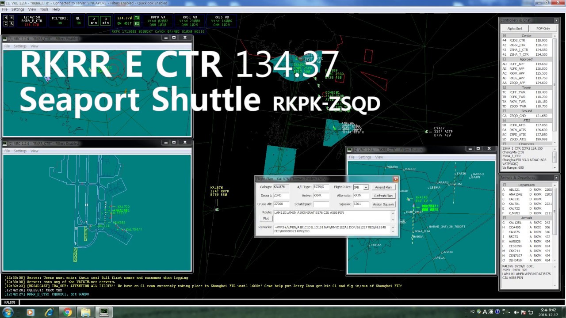Image resolution: width=566 pixels, height=318 pixels.
Task: Select RKRR_CTR 128.700 in controller list
Action: click(x=527, y=45)
